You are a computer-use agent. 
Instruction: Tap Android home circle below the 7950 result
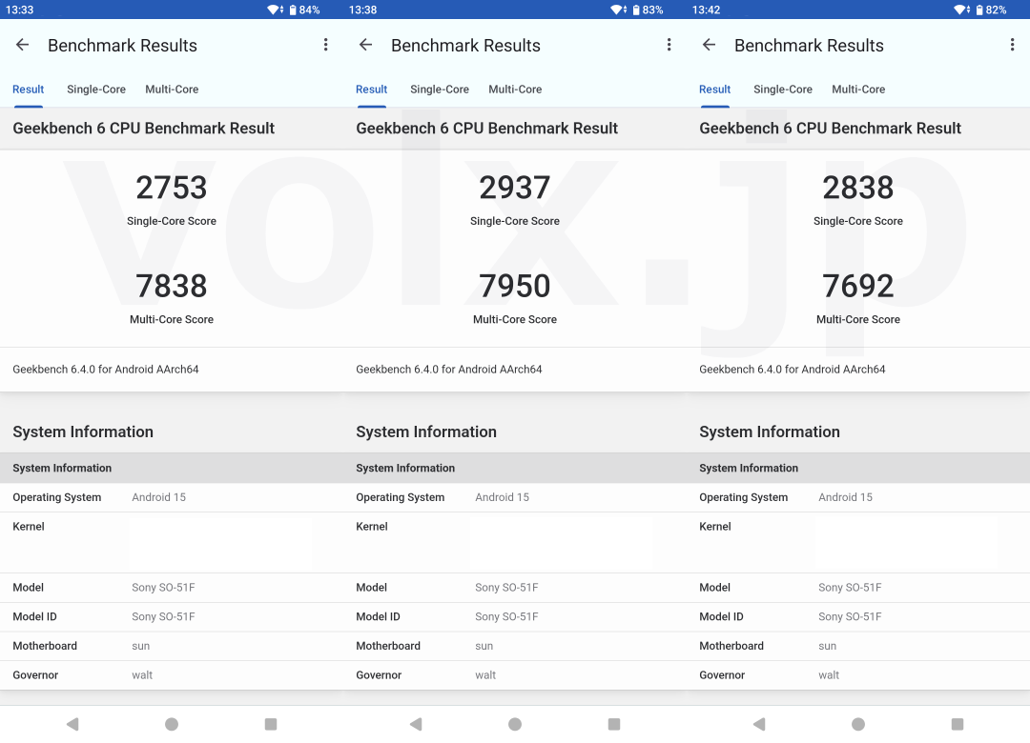click(515, 724)
